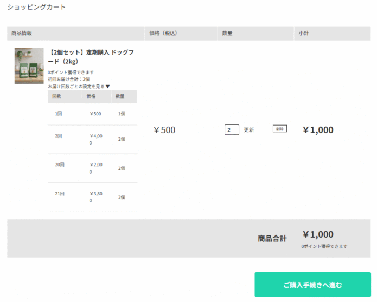Select the 20回 delivery row
377x302 pixels.
(92, 168)
